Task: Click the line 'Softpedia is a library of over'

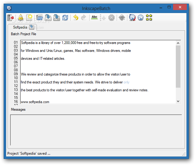Action: click(76, 43)
